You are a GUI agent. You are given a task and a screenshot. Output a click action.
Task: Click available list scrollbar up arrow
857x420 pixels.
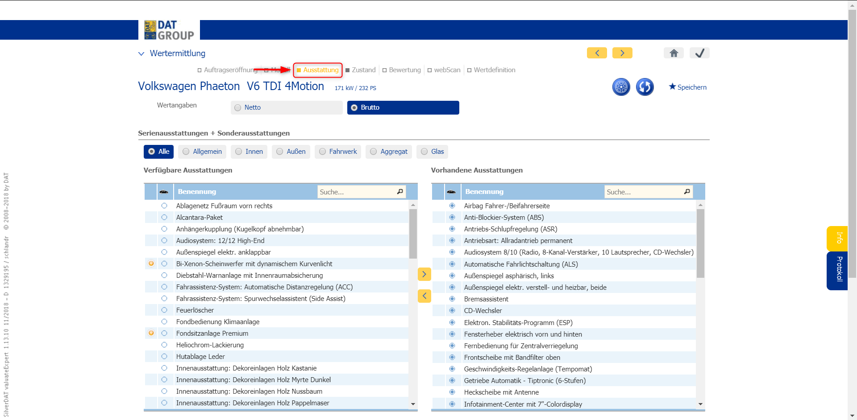(413, 205)
